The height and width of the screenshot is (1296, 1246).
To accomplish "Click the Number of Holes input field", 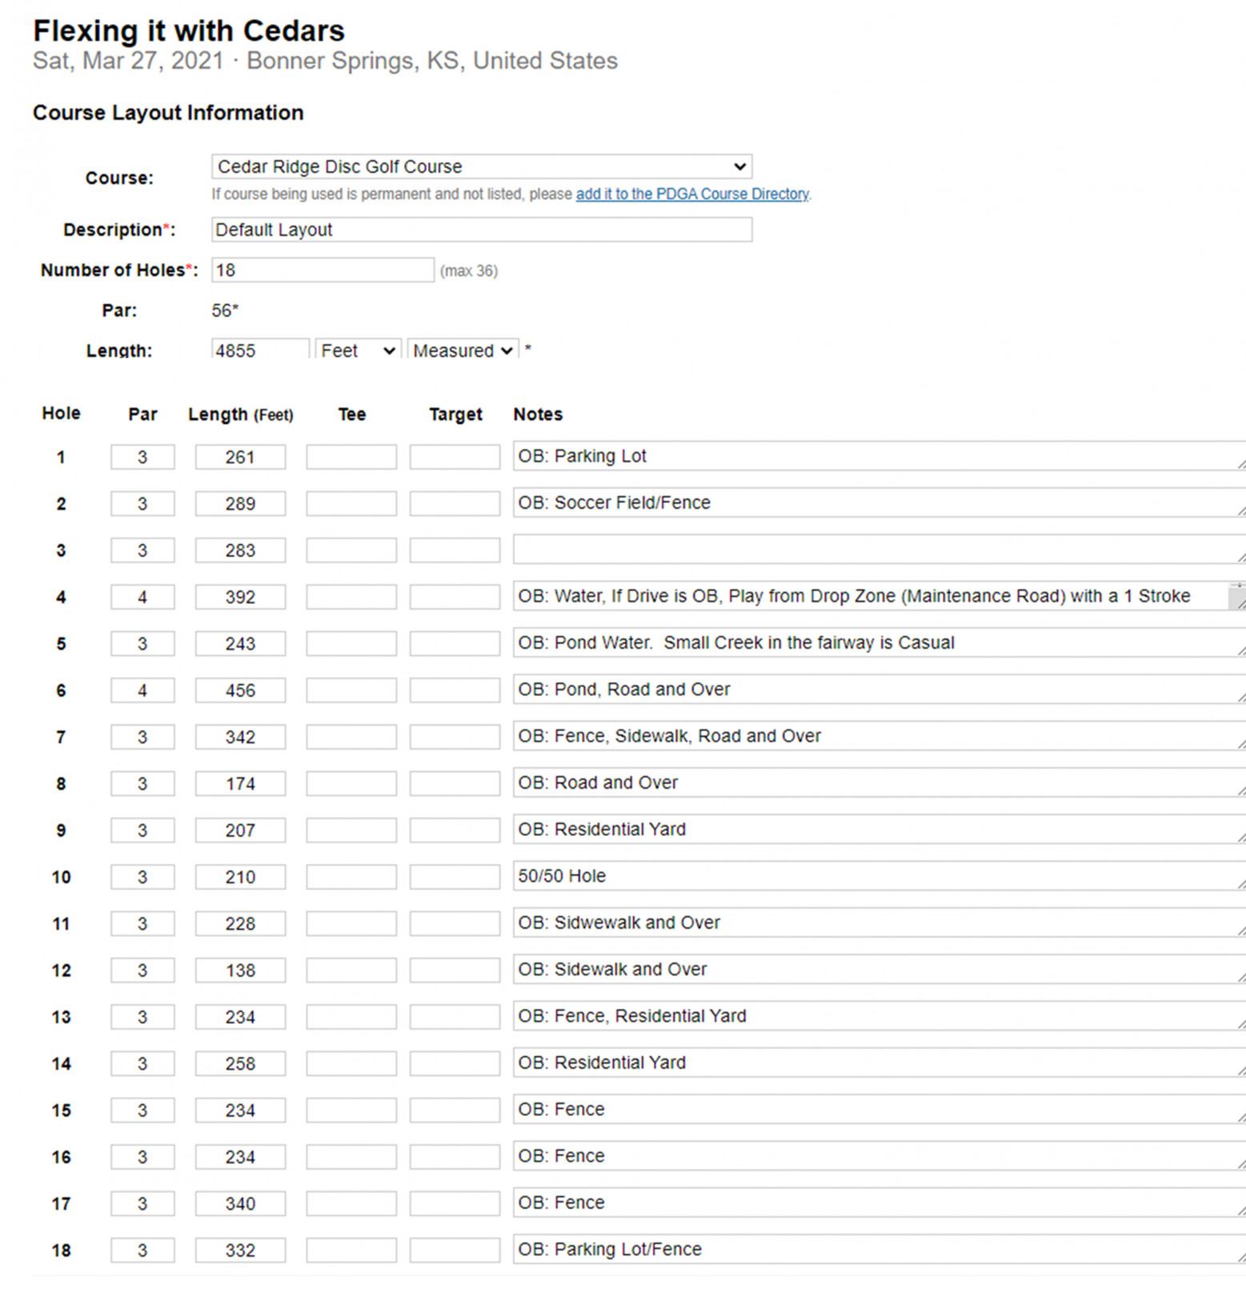I will [323, 270].
